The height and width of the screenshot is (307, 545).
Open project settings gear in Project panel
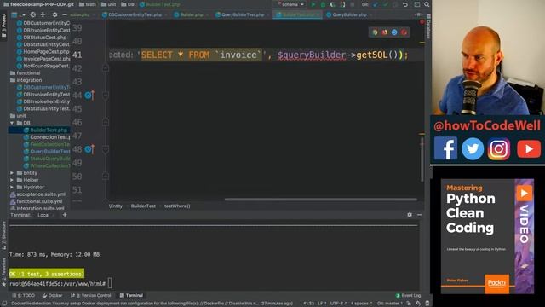pyautogui.click(x=54, y=15)
